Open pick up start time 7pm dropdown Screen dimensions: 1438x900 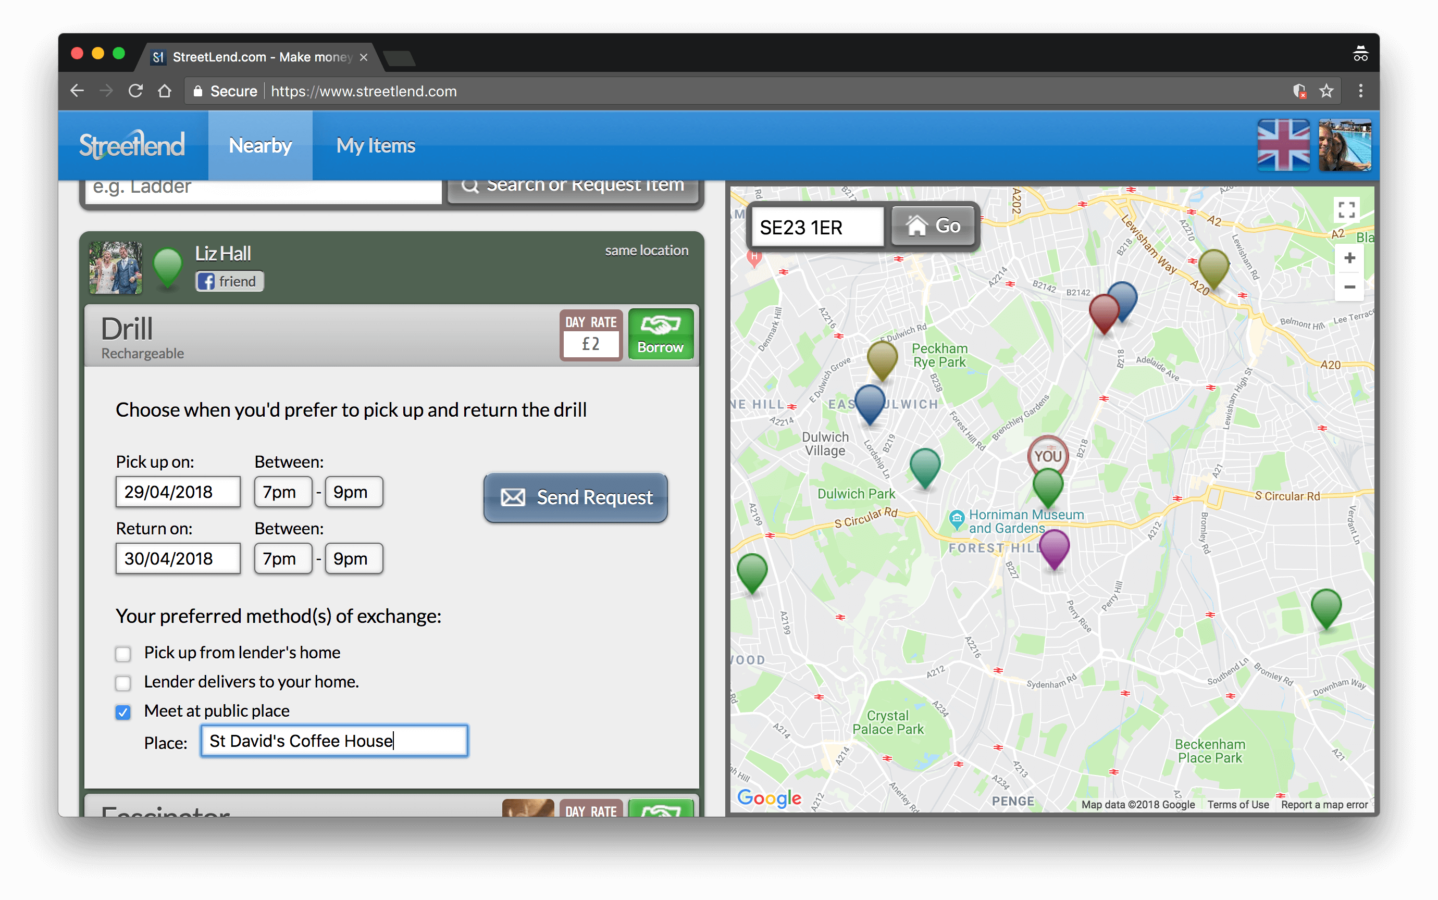283,492
